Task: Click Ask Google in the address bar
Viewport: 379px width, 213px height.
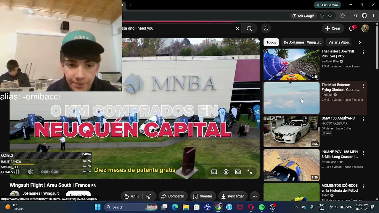Action: 303,16
